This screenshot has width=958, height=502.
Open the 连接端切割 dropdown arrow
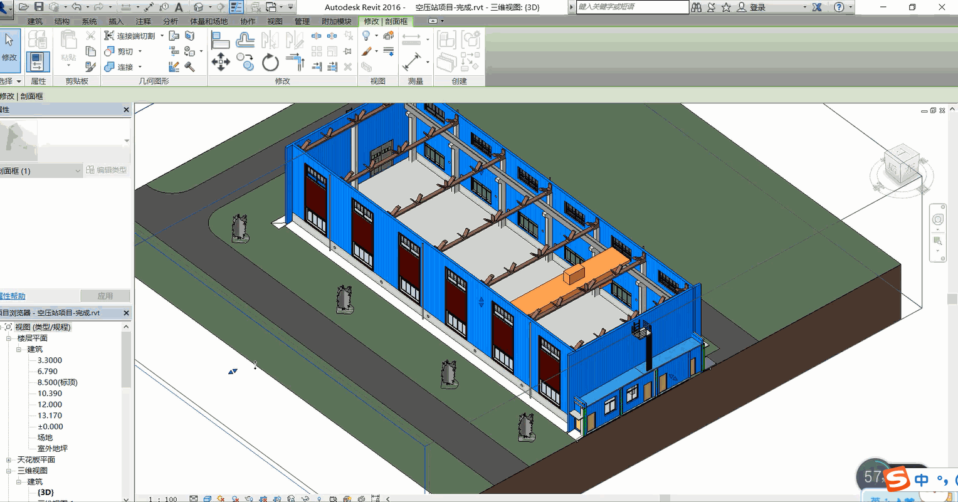point(162,36)
